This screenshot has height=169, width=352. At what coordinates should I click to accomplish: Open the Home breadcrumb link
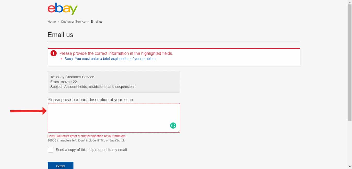(52, 22)
